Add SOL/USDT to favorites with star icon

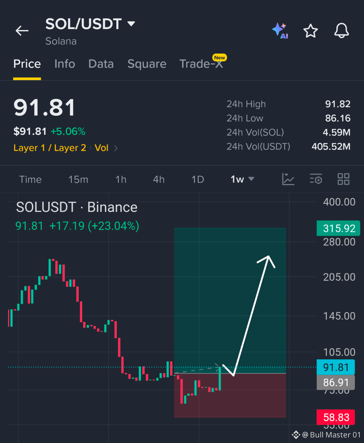(x=311, y=31)
